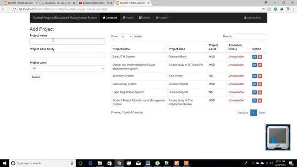Focus the Project Name input field
297x167 pixels.
tap(67, 41)
